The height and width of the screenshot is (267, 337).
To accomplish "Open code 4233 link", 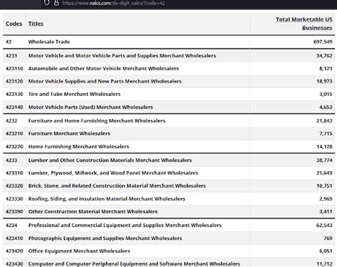I will pyautogui.click(x=11, y=160).
